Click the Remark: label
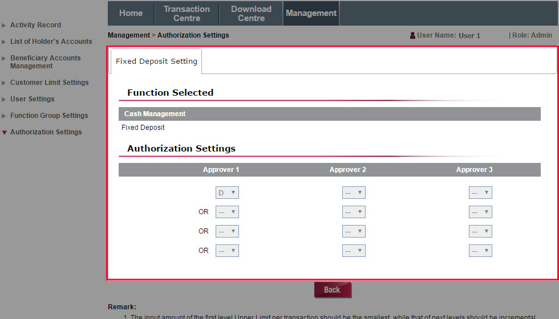Viewport: 559px width, 319px height. point(122,307)
